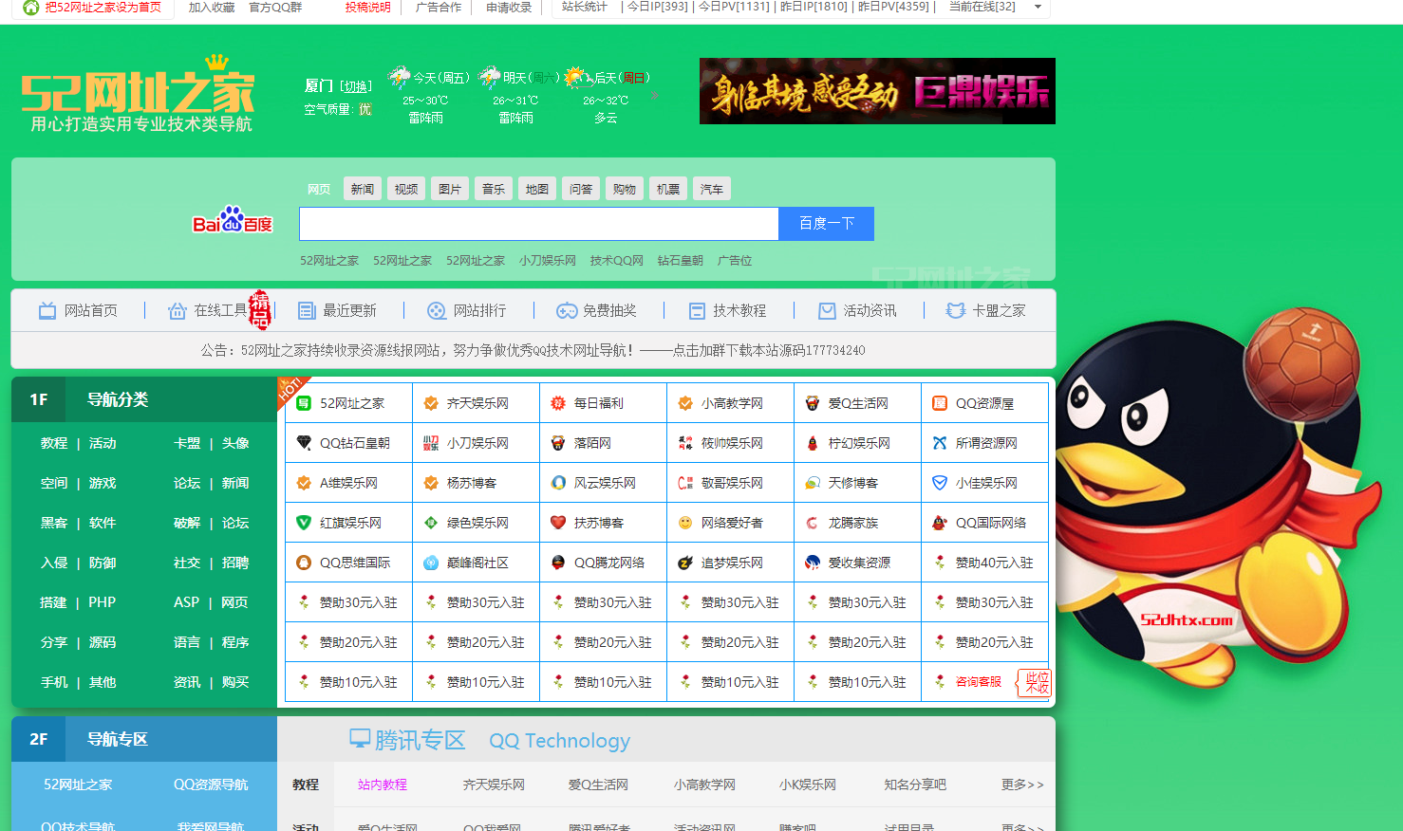This screenshot has width=1403, height=831.
Task: Click the book icon beside 技术教程
Action: [x=697, y=310]
